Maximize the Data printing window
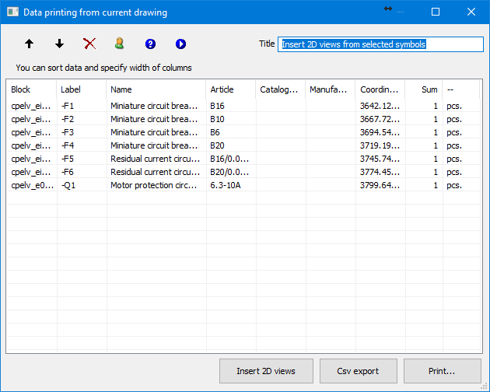The image size is (490, 392). (x=436, y=12)
